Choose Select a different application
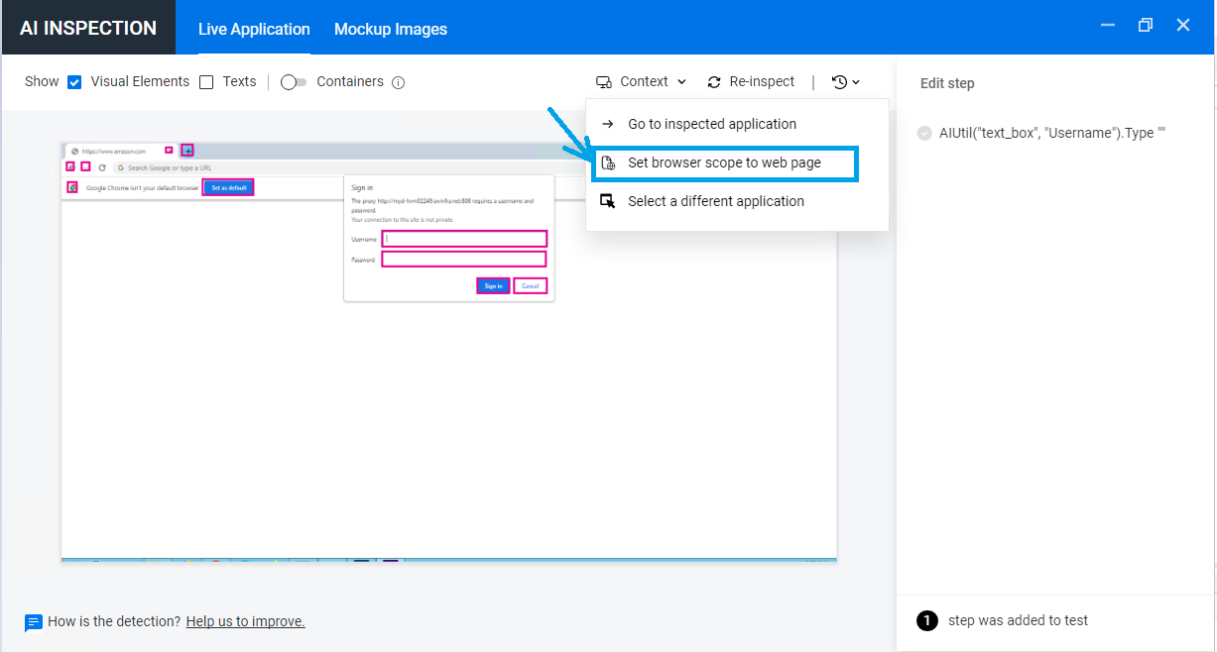The height and width of the screenshot is (652, 1217). tap(715, 200)
